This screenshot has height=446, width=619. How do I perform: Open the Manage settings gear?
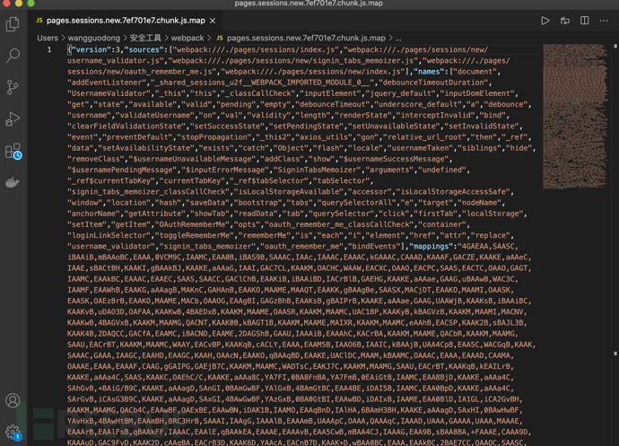tap(13, 432)
